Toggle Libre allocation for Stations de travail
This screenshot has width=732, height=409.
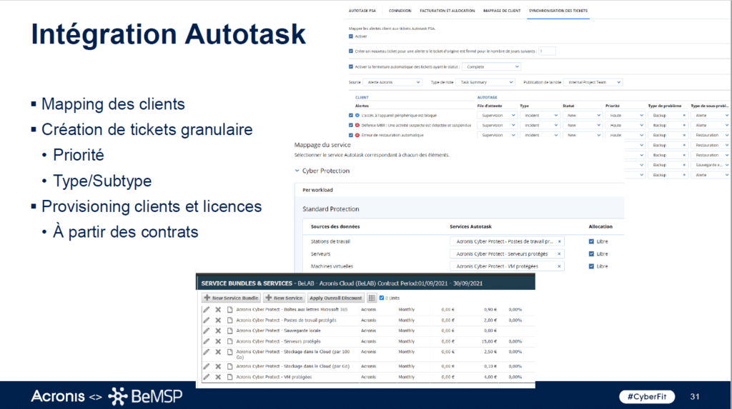pyautogui.click(x=591, y=241)
